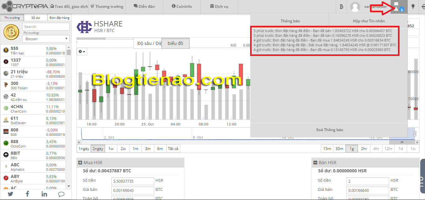The width and height of the screenshot is (425, 200).
Task: Share on Twitter icon
Action: tap(10, 194)
